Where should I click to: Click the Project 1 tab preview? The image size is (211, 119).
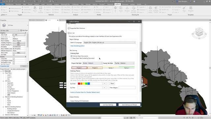(x=79, y=68)
